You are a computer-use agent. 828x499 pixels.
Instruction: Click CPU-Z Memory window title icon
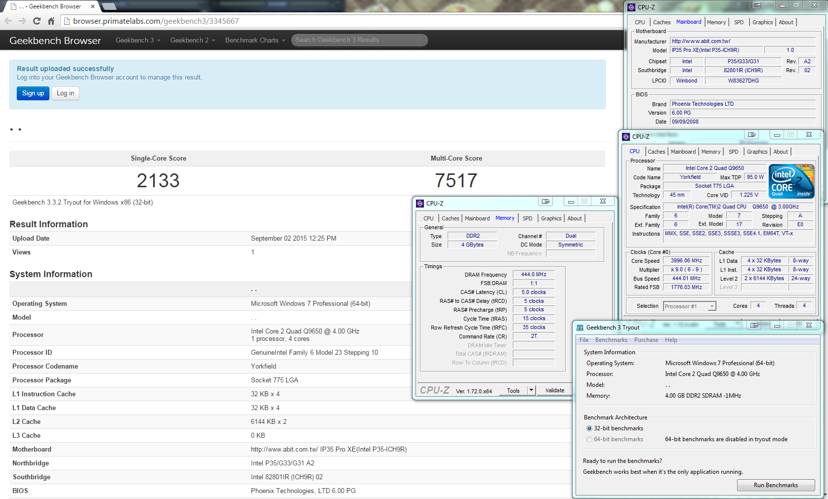click(x=420, y=203)
